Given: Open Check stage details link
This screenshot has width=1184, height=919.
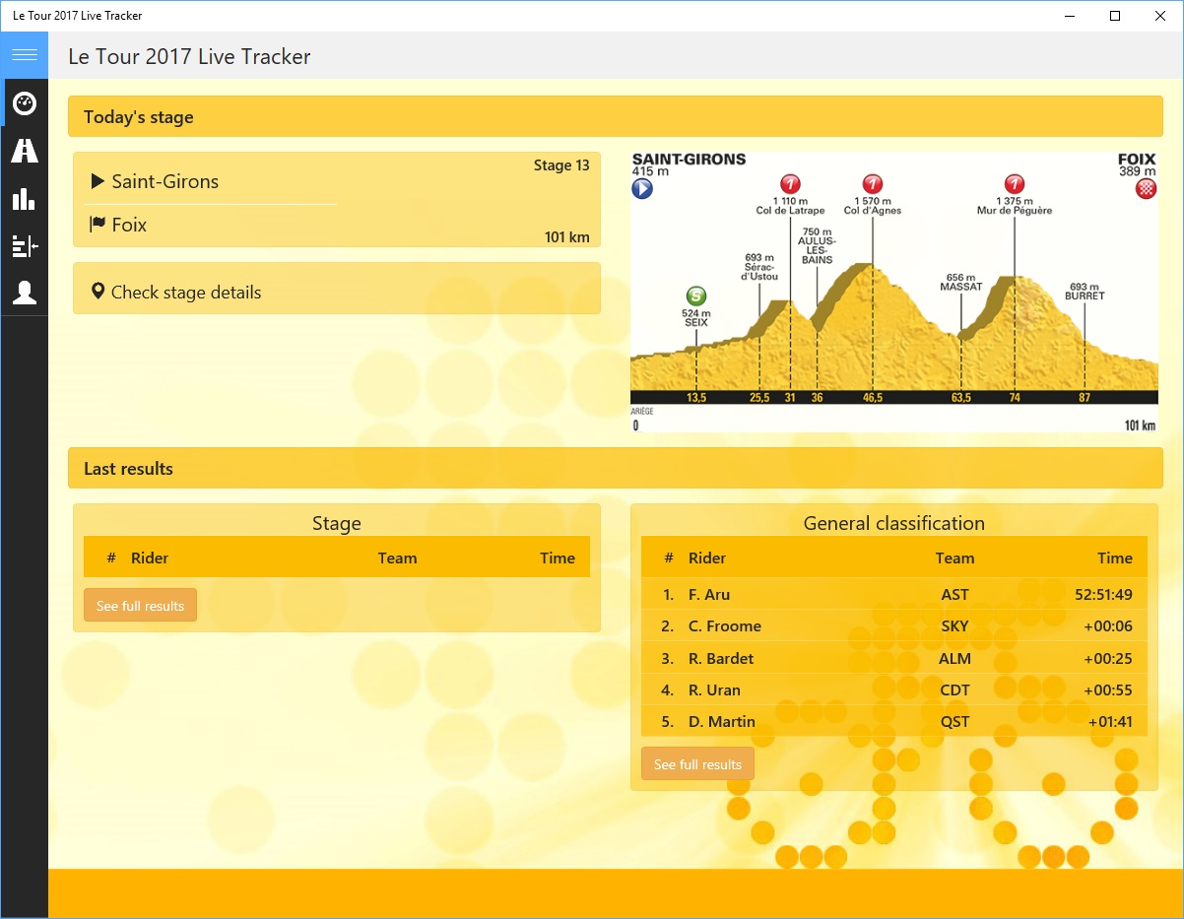Looking at the screenshot, I should (x=186, y=293).
